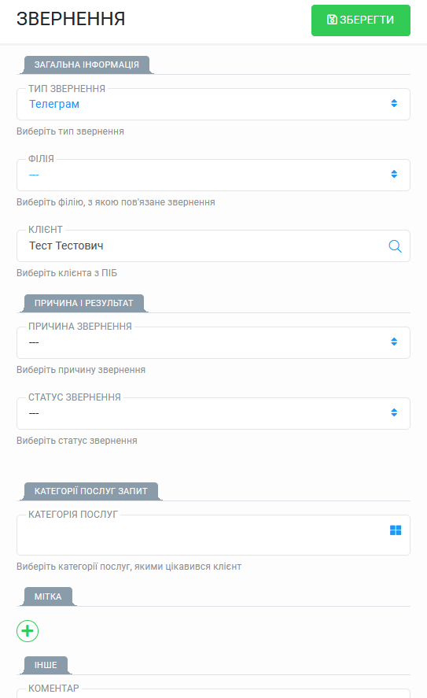Click the magnifier search icon in КЛІЄНТ
This screenshot has width=427, height=698.
[395, 246]
